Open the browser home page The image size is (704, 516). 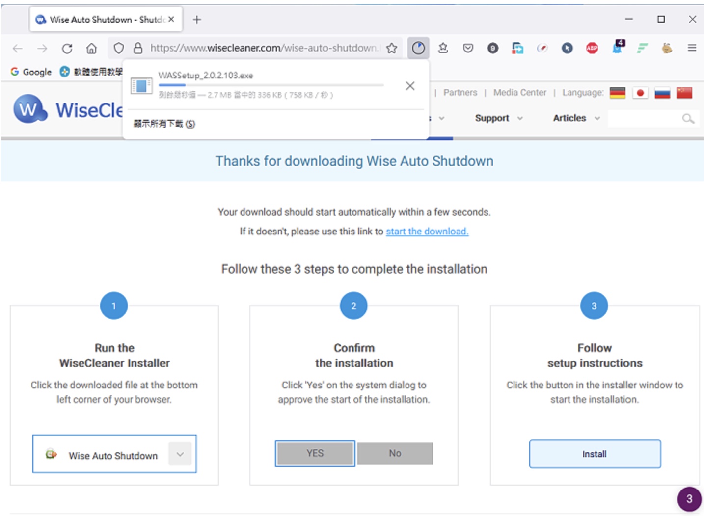pos(91,48)
